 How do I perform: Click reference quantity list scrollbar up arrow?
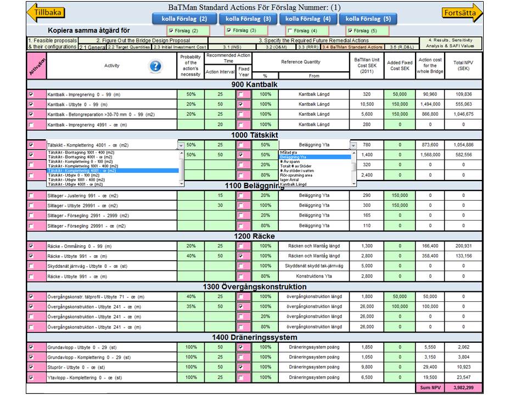(x=354, y=152)
